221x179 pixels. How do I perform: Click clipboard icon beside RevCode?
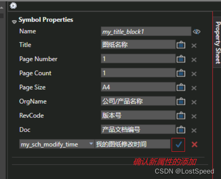[181, 116]
